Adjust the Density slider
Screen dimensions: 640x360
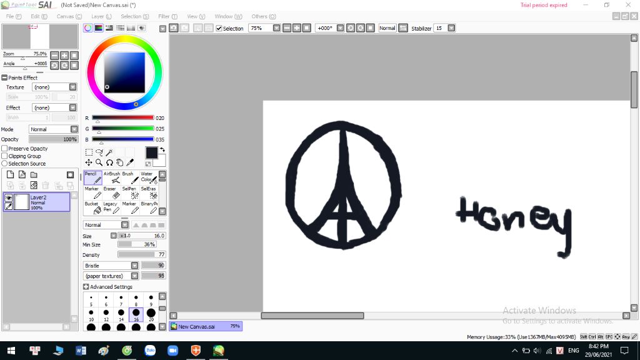tap(142, 254)
